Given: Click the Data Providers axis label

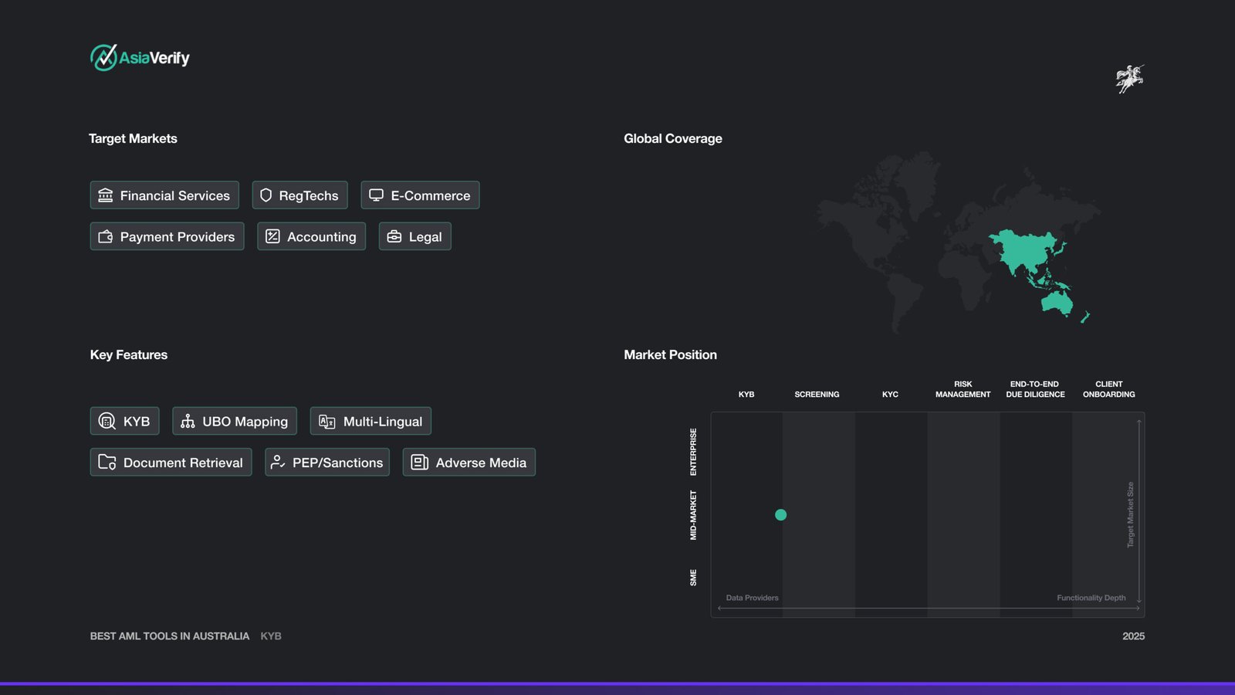Looking at the screenshot, I should coord(752,598).
